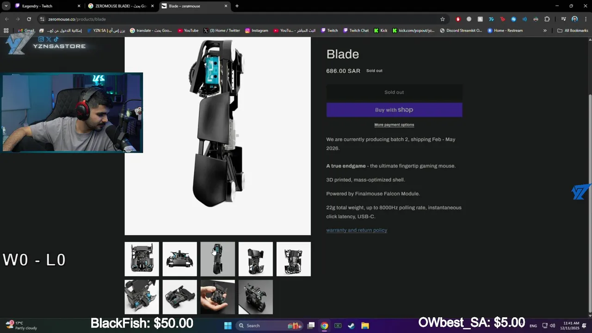Close the Blade – zeromouse tab
The height and width of the screenshot is (333, 592).
coord(226,6)
